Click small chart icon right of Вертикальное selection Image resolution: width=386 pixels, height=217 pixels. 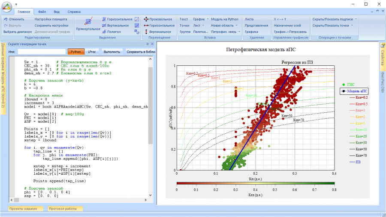(137, 26)
